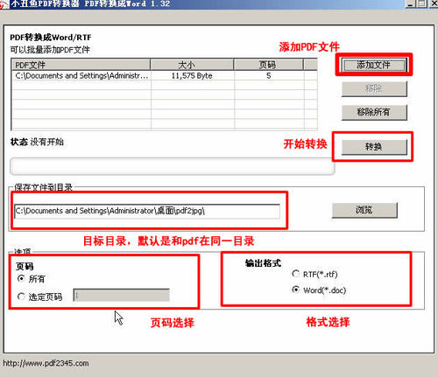Select the PDF file row in list

point(165,76)
